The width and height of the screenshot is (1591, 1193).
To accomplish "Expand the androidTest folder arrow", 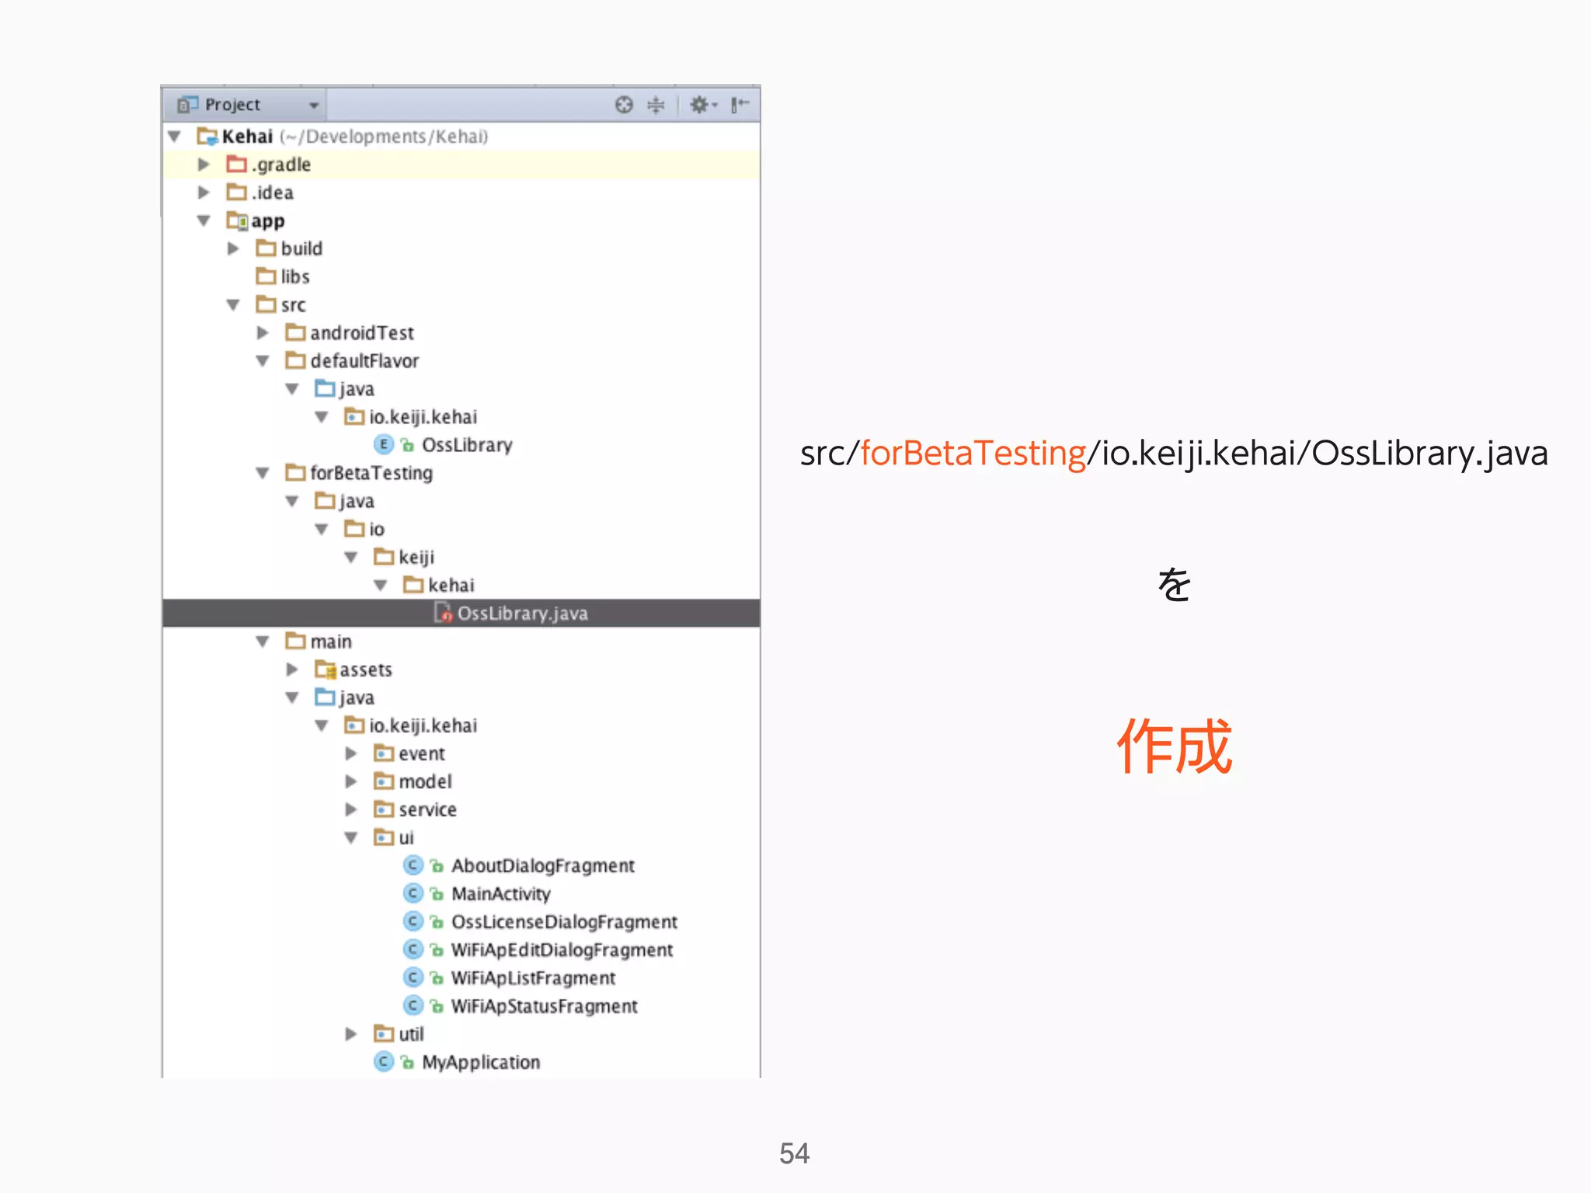I will click(x=263, y=333).
